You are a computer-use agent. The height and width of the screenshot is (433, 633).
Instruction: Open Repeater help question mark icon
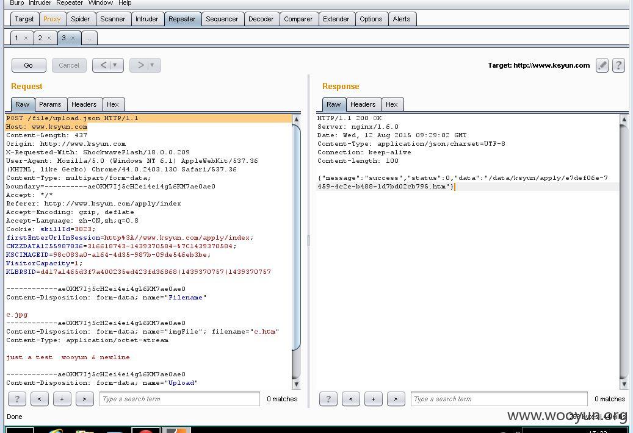coord(618,65)
